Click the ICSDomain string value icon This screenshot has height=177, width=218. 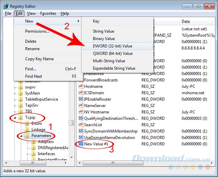pyautogui.click(x=80, y=93)
